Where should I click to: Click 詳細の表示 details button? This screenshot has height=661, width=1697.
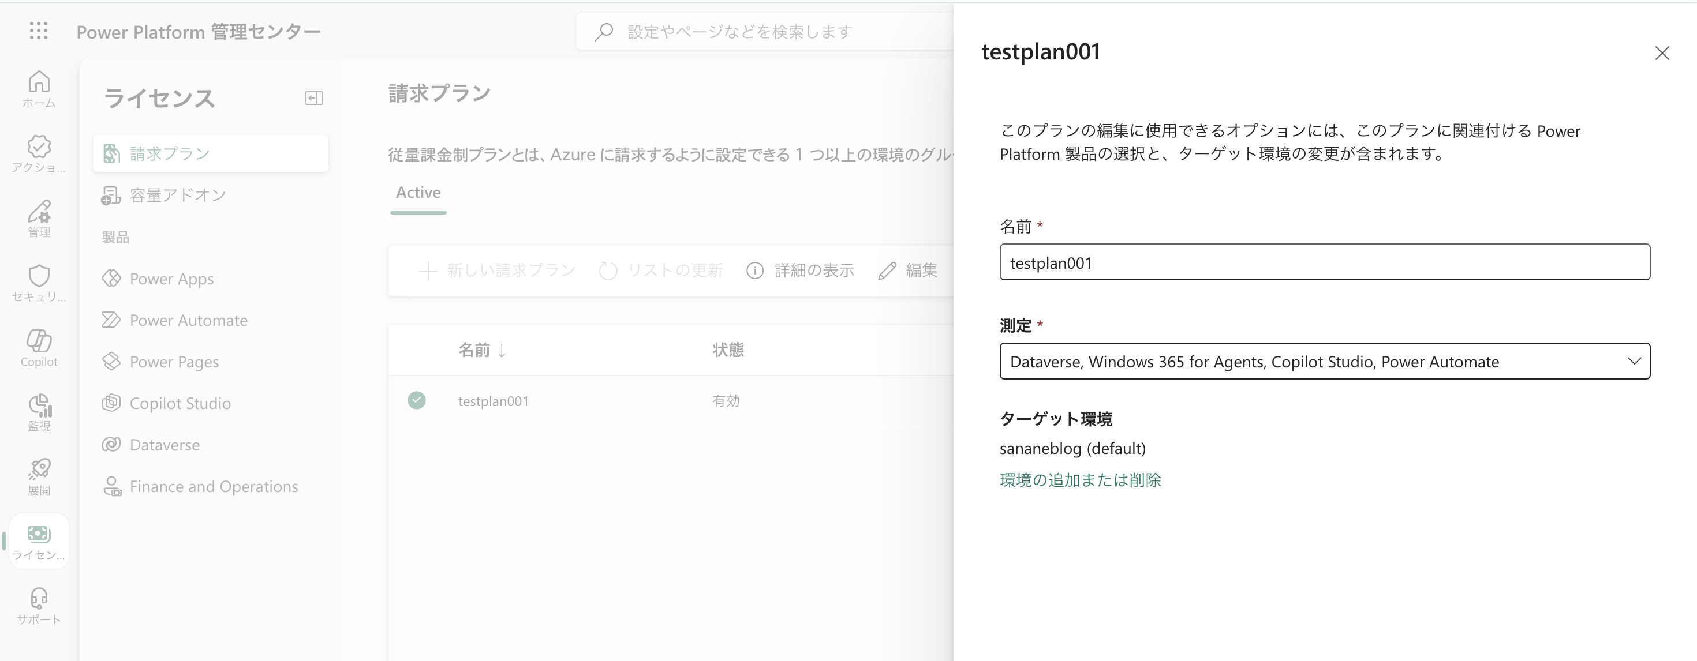click(x=801, y=270)
